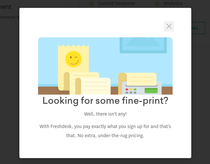
Task: Click the red button on the cash register
Action: (x=127, y=89)
